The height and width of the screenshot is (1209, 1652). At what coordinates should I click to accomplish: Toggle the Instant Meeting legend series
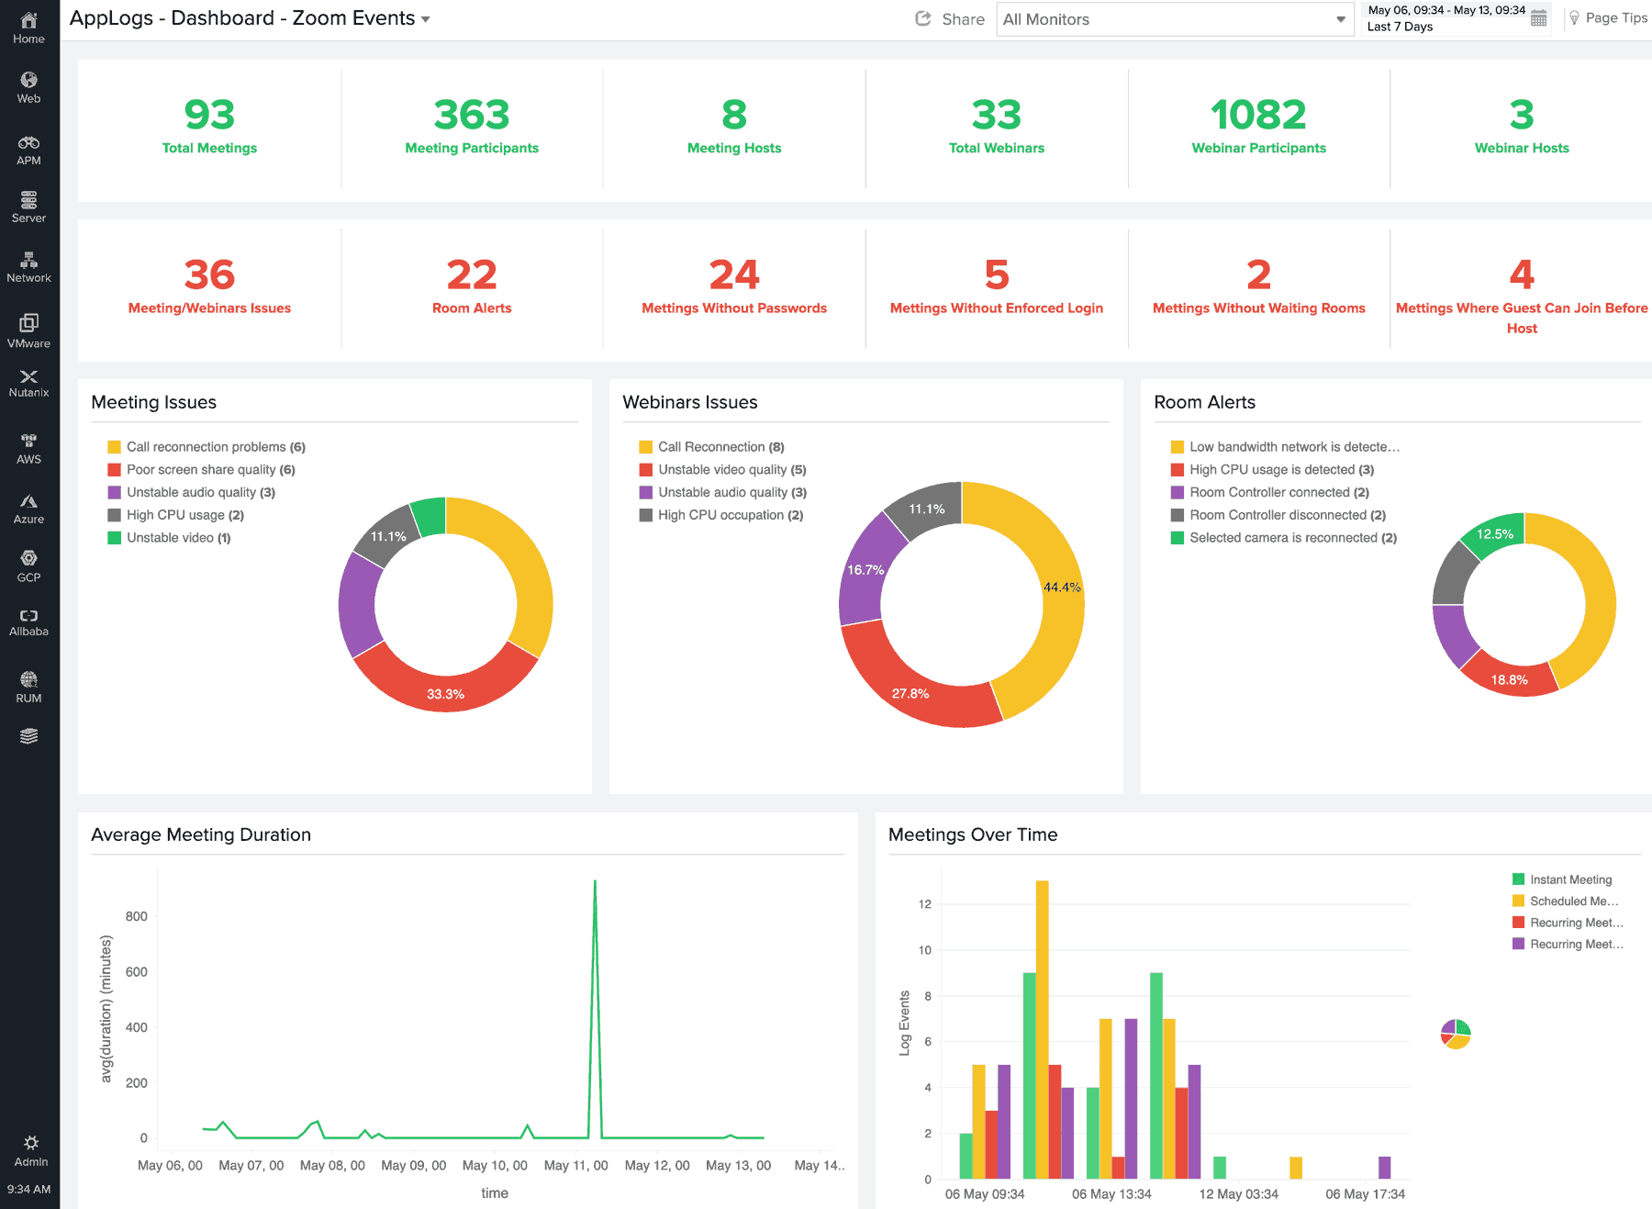coord(1569,879)
